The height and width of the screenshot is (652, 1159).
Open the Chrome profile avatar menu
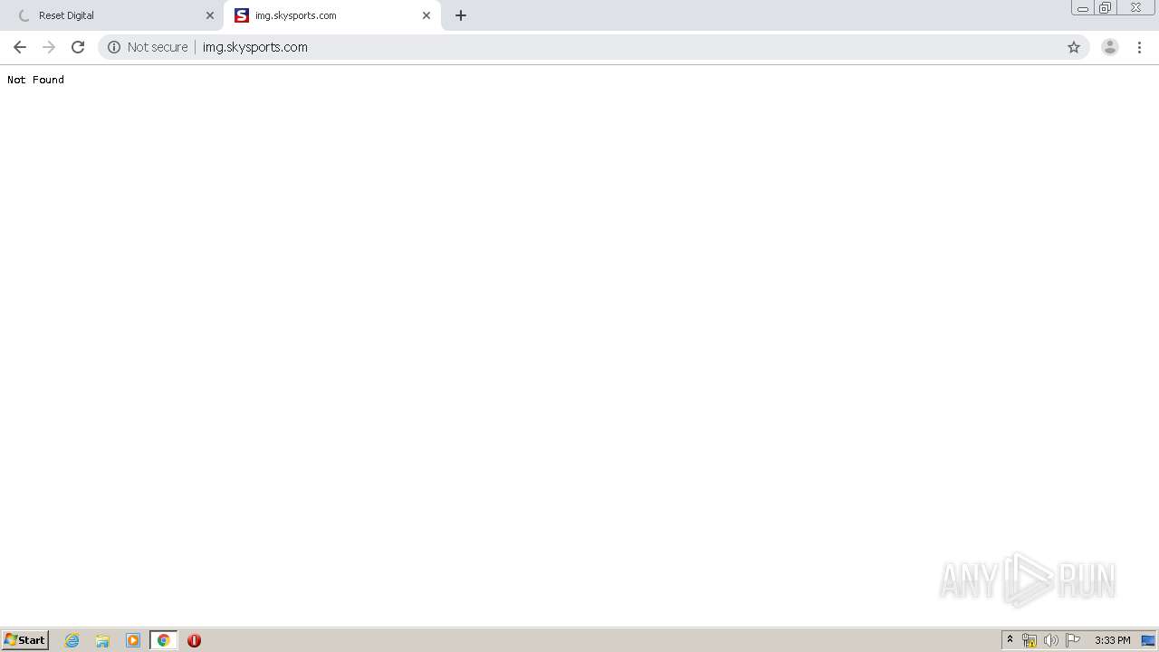[x=1110, y=47]
